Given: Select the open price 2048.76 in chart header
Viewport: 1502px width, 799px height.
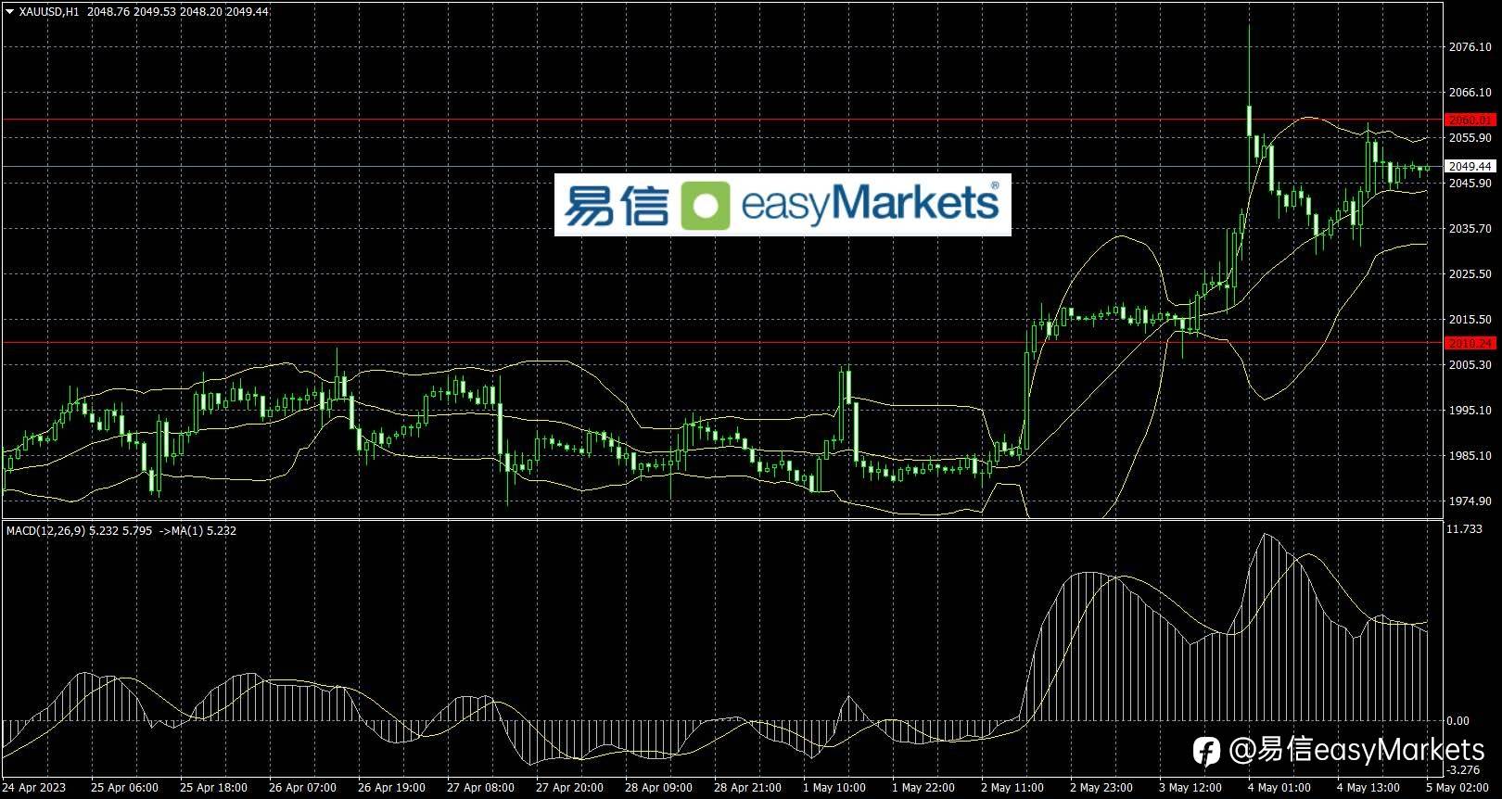Looking at the screenshot, I should click(108, 12).
